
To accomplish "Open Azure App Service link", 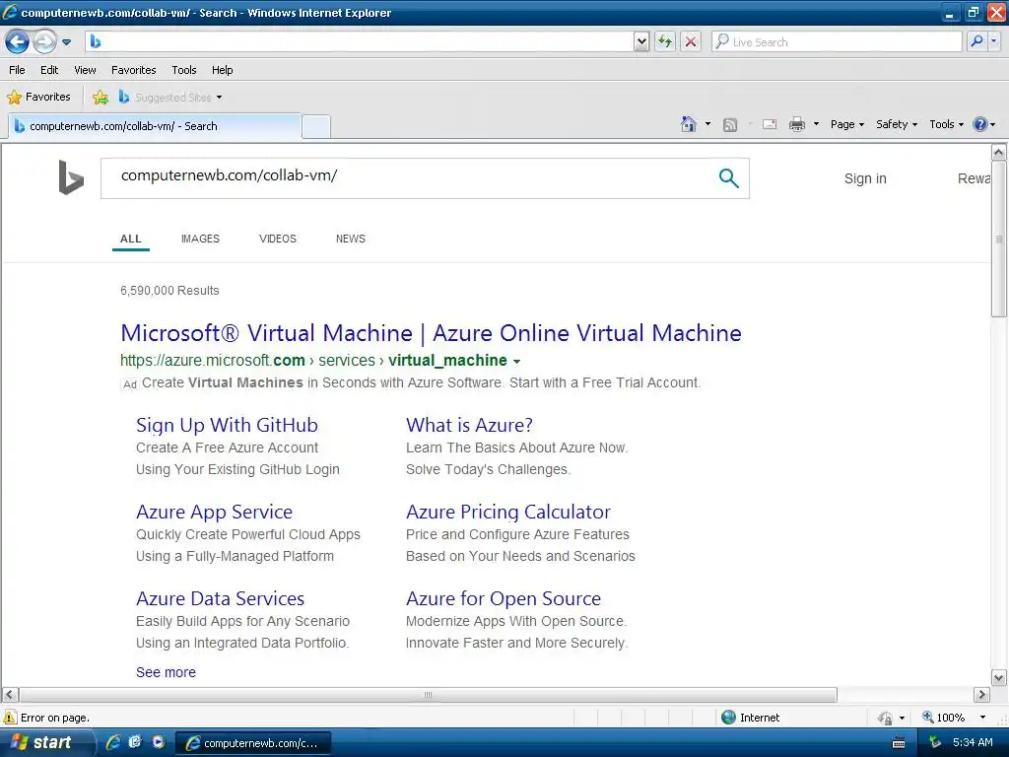I will [214, 512].
